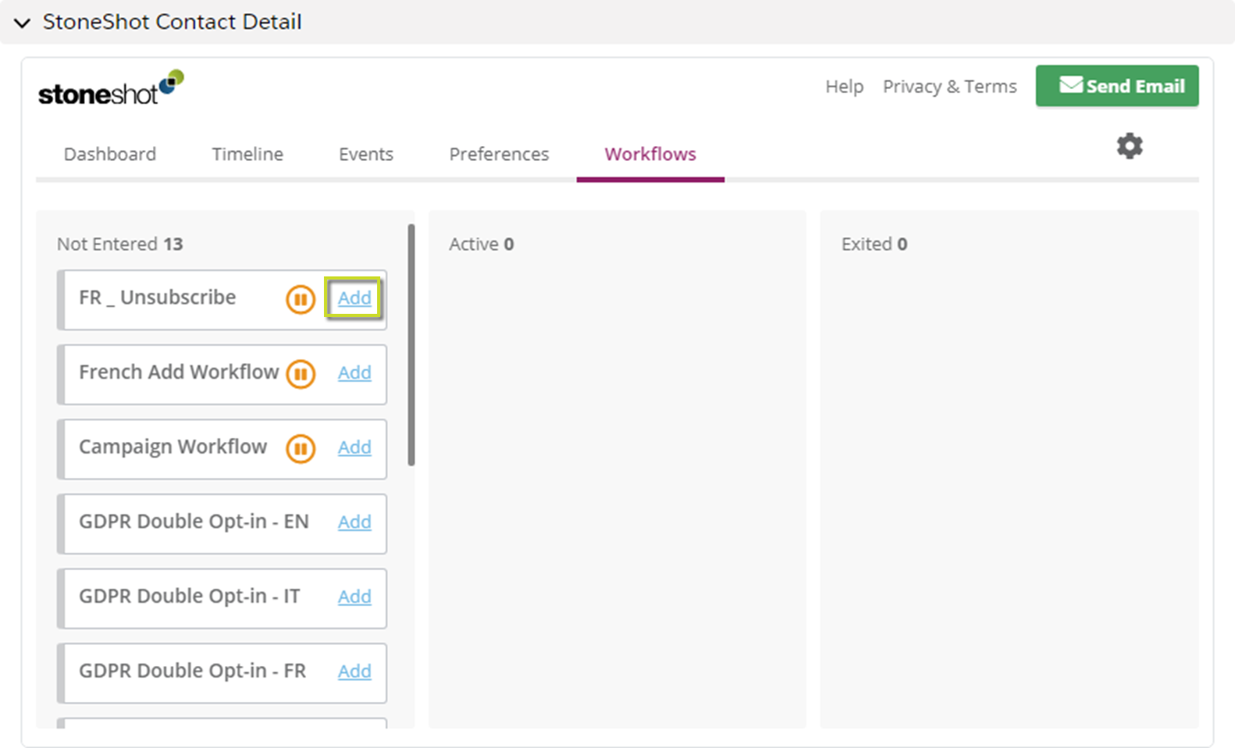
Task: Switch to the Dashboard tab
Action: click(x=110, y=154)
